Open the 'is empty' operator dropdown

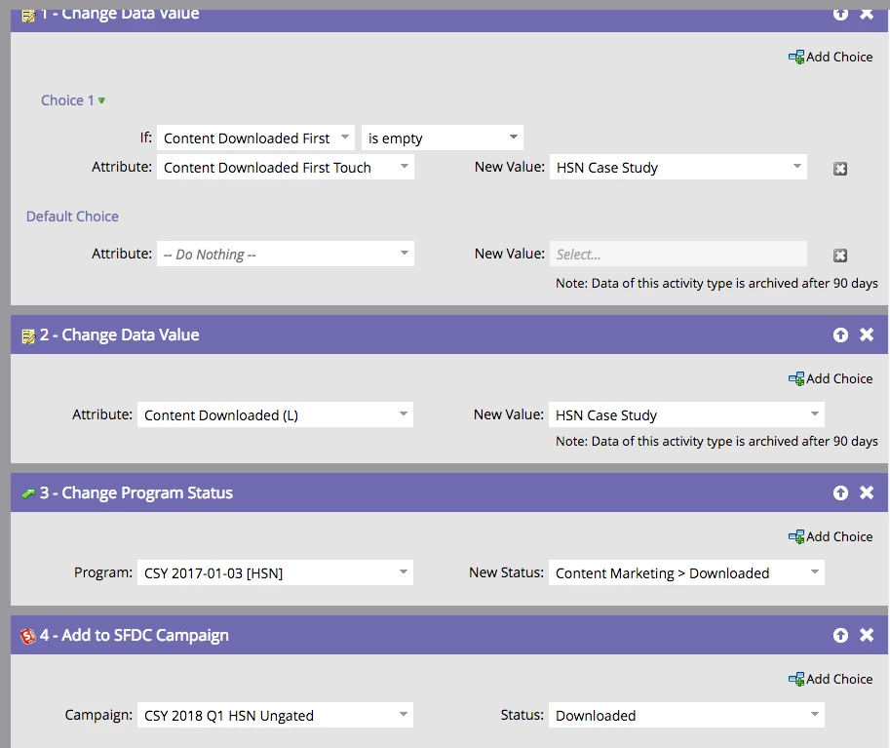click(x=513, y=138)
